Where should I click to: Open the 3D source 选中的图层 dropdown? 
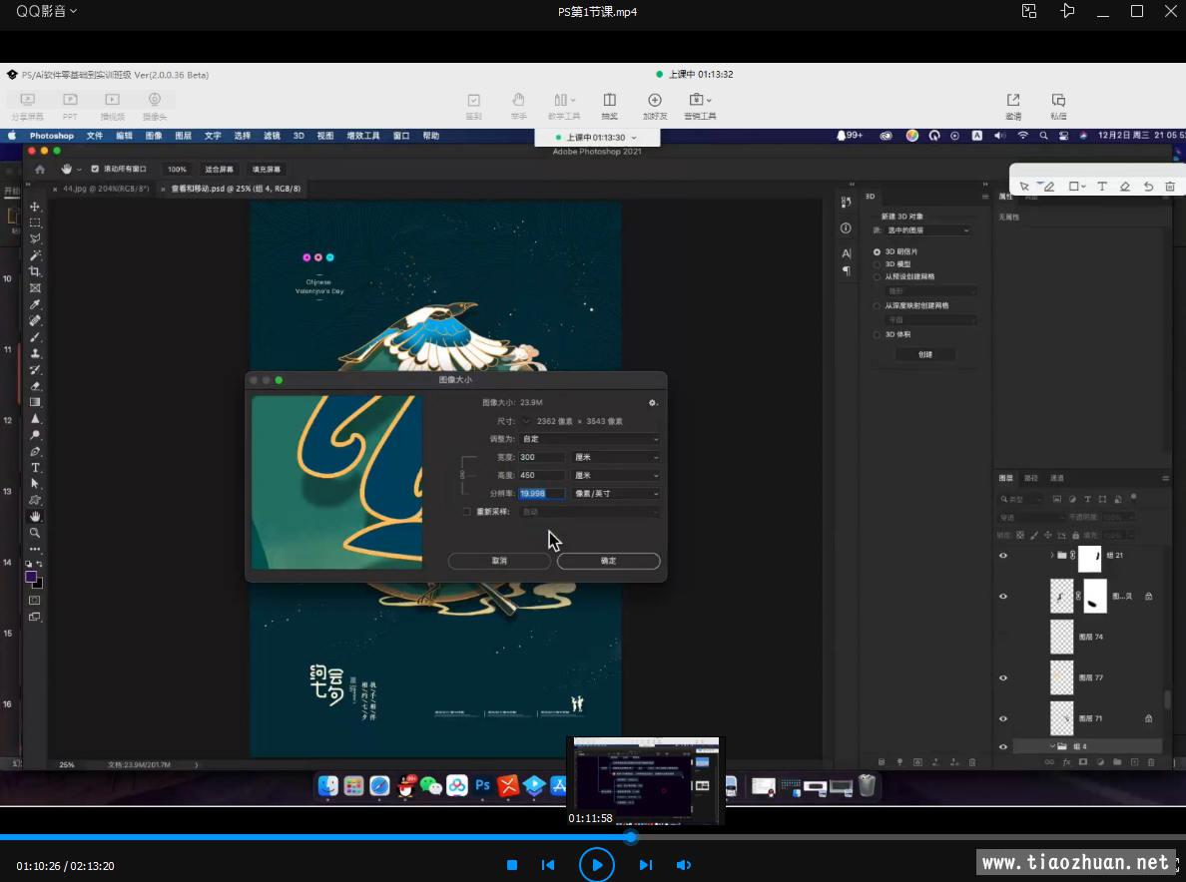928,230
